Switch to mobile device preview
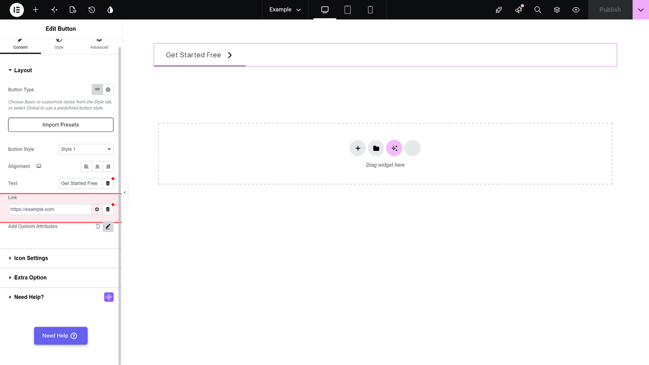The height and width of the screenshot is (365, 649). coord(370,10)
